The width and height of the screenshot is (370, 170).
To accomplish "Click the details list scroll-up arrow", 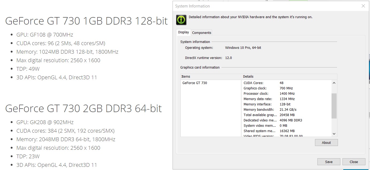I will pyautogui.click(x=334, y=83).
